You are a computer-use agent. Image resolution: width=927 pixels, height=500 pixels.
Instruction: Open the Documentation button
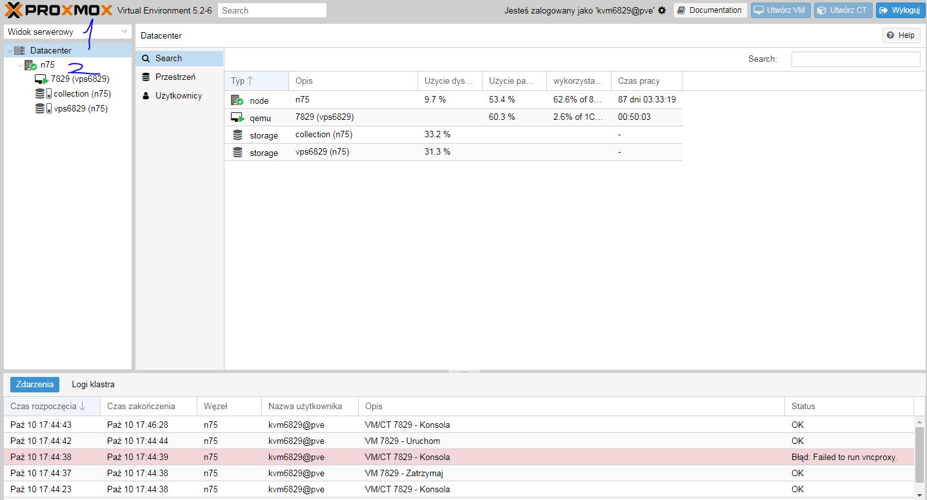(x=710, y=10)
